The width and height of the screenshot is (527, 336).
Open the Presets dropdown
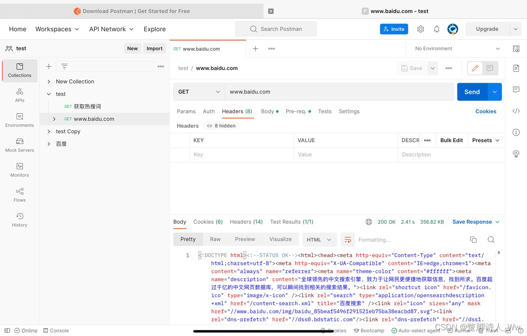pyautogui.click(x=485, y=140)
